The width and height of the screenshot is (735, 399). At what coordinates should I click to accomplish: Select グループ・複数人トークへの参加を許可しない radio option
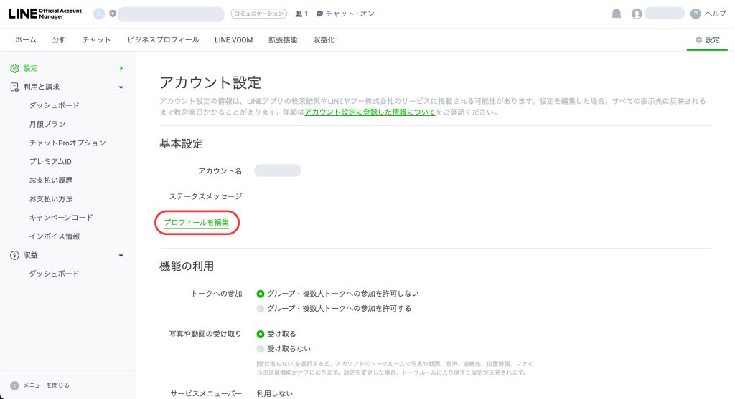[261, 294]
